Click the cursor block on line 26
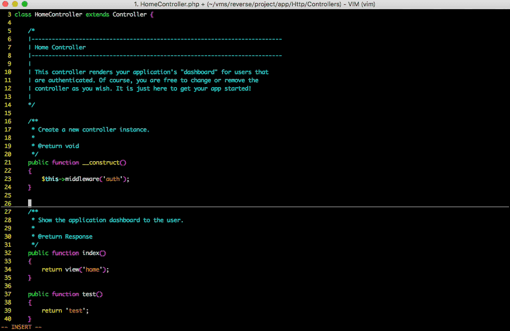The image size is (510, 331). coord(30,203)
